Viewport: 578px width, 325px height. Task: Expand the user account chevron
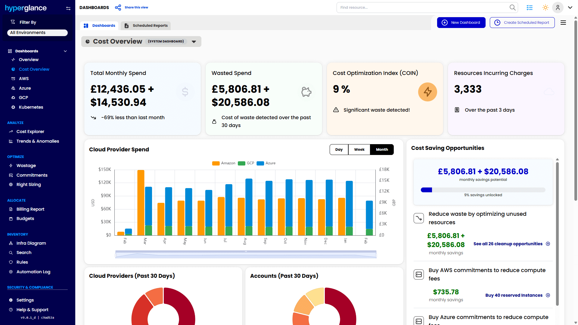(x=570, y=8)
